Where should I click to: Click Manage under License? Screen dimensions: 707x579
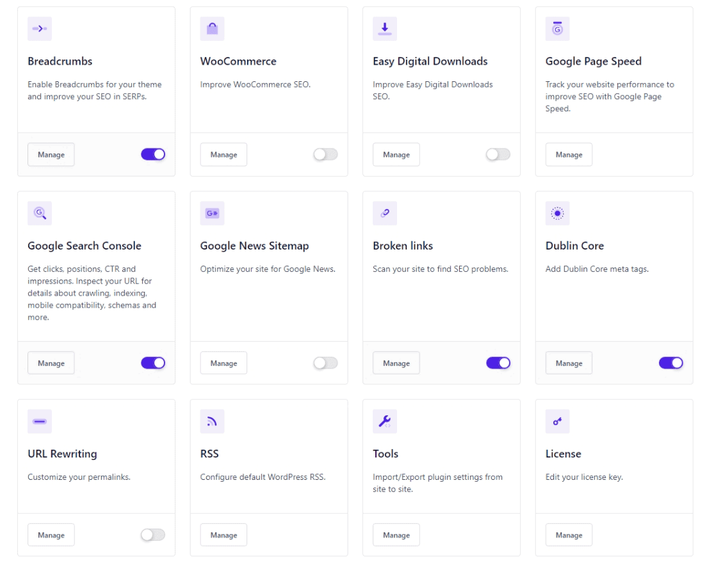tap(569, 535)
